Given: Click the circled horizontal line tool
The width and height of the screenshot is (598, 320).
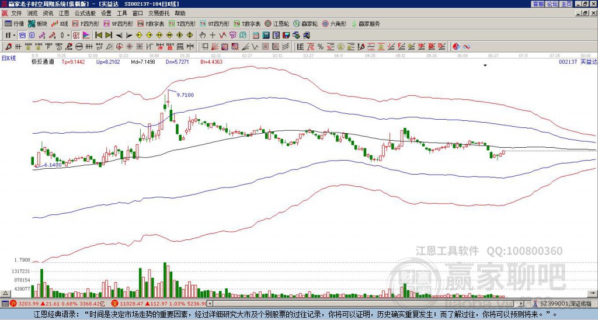Looking at the screenshot, I should point(79,47).
